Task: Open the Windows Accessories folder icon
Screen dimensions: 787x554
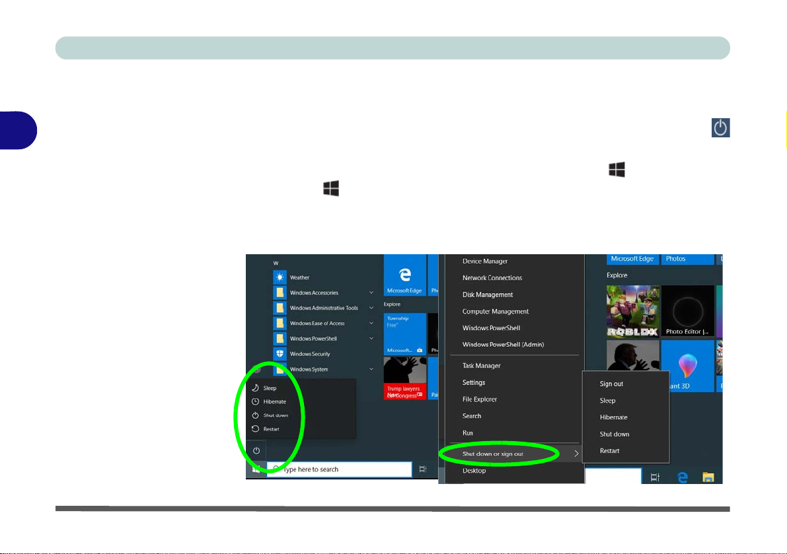Action: [280, 293]
